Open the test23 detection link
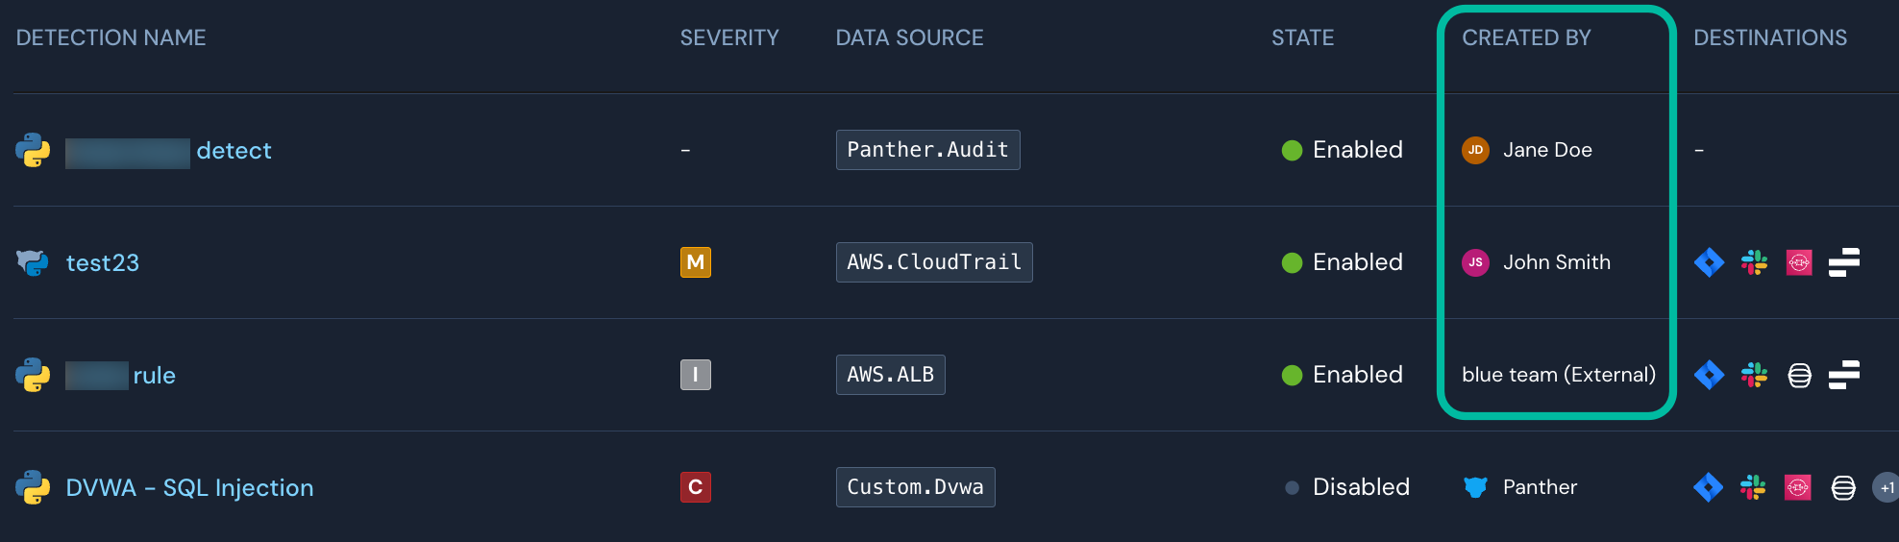1899x542 pixels. pyautogui.click(x=103, y=262)
